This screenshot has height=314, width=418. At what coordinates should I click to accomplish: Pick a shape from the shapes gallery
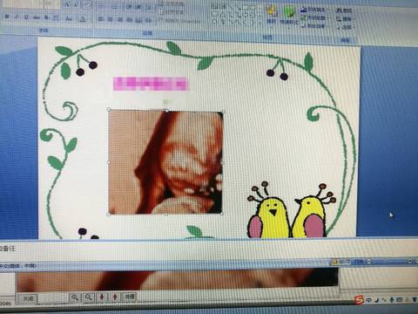pos(235,15)
